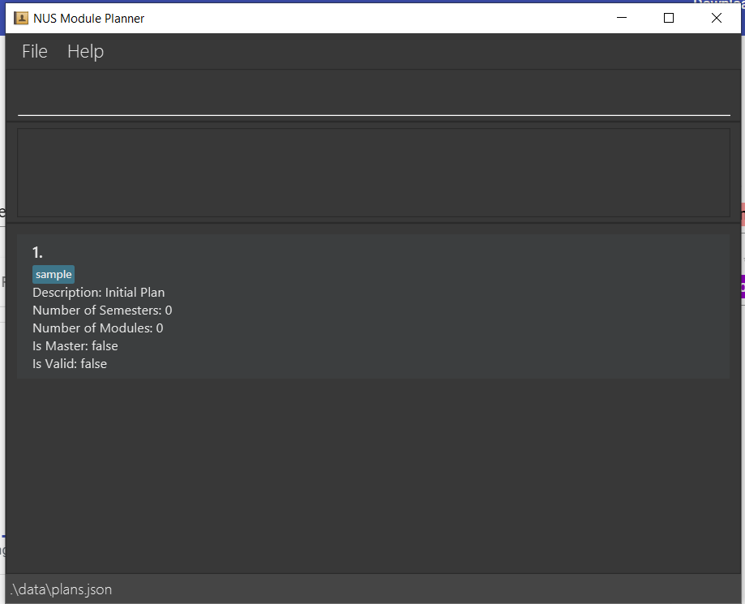The width and height of the screenshot is (745, 604).
Task: Click the NUS Module Planner app icon
Action: [21, 18]
